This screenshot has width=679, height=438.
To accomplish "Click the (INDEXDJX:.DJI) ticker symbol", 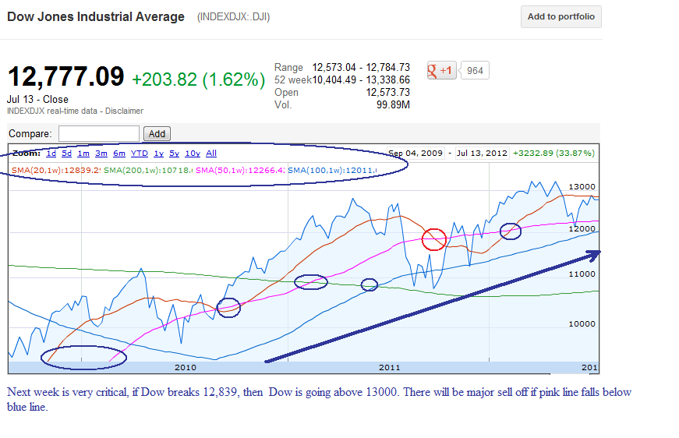I will (233, 17).
